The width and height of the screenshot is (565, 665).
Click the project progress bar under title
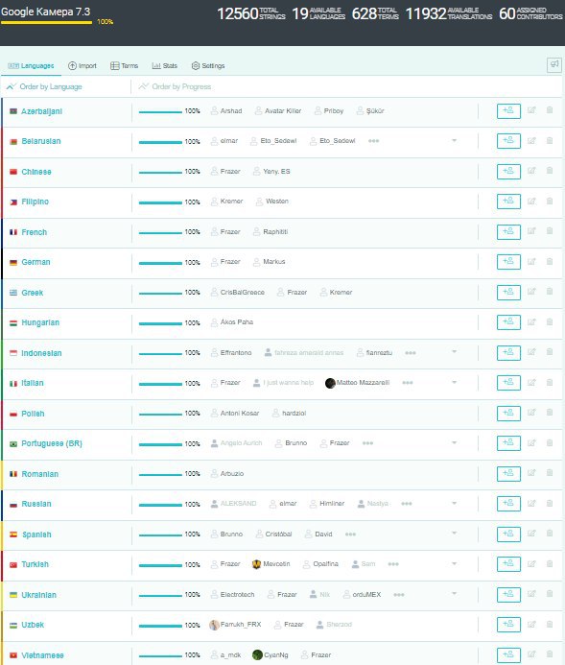(x=46, y=22)
